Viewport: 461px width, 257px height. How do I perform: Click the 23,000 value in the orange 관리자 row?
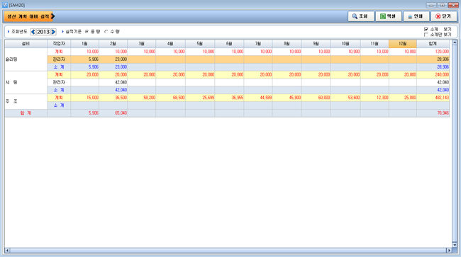click(x=113, y=59)
